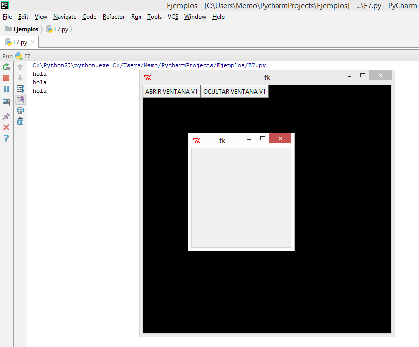
Task: Open the E7.py breadcrumb chevron
Action: pos(71,29)
